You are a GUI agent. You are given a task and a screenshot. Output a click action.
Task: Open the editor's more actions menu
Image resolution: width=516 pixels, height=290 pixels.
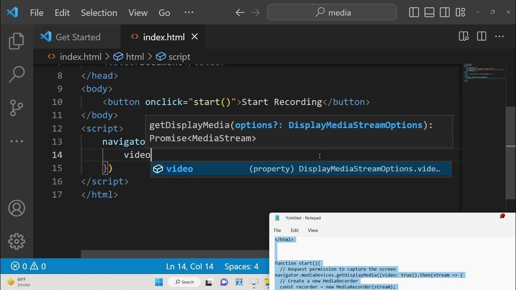click(x=499, y=36)
